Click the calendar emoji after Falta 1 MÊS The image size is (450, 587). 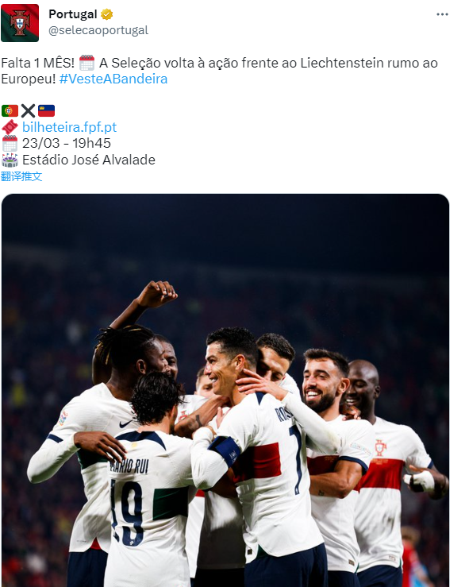click(x=87, y=63)
